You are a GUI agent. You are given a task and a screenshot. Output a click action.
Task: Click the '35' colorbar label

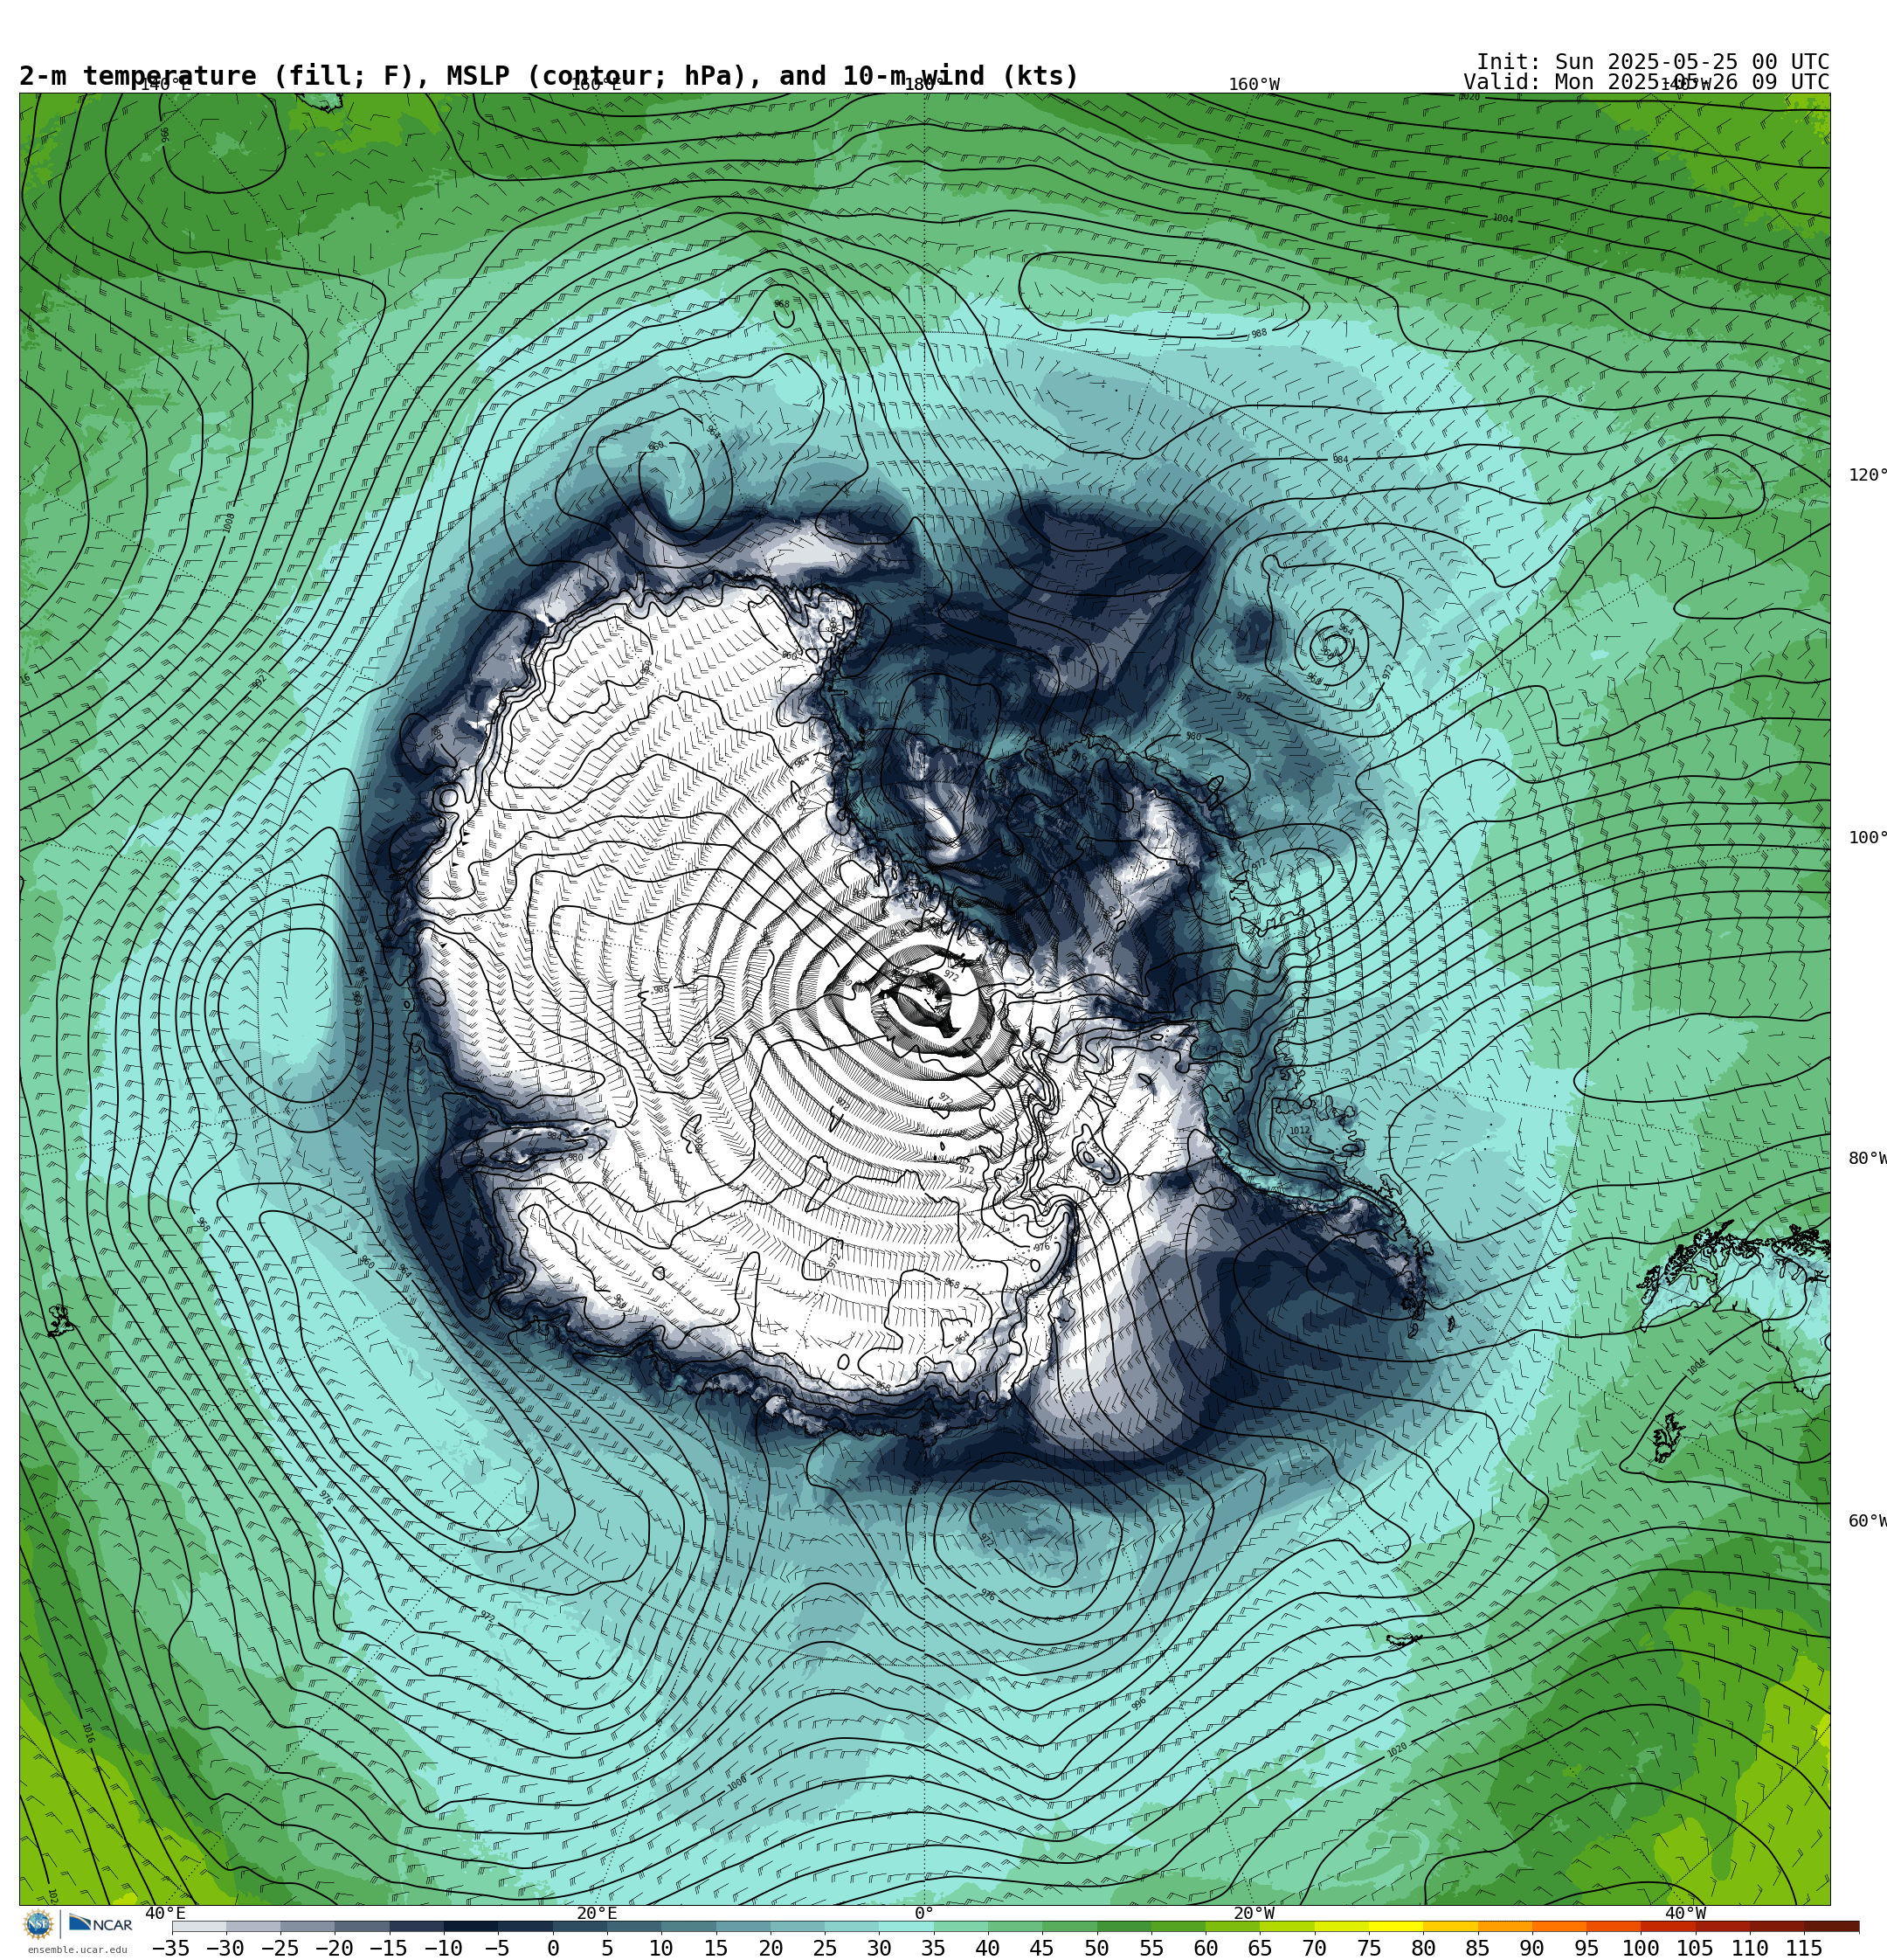(x=933, y=1948)
